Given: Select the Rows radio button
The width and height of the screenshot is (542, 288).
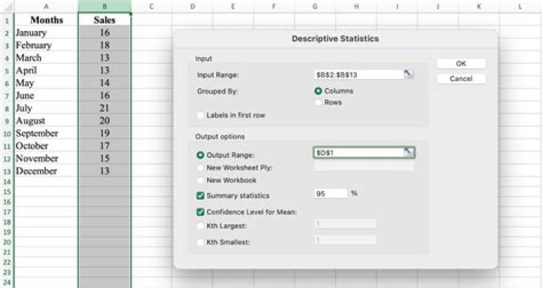Looking at the screenshot, I should click(318, 102).
